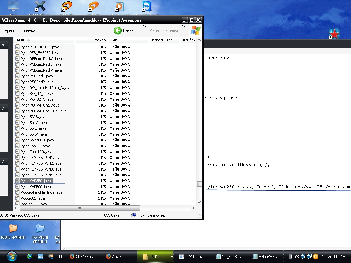
Task: Open the grouped Explorer taskbar dropdown arrow
Action: [x=172, y=256]
